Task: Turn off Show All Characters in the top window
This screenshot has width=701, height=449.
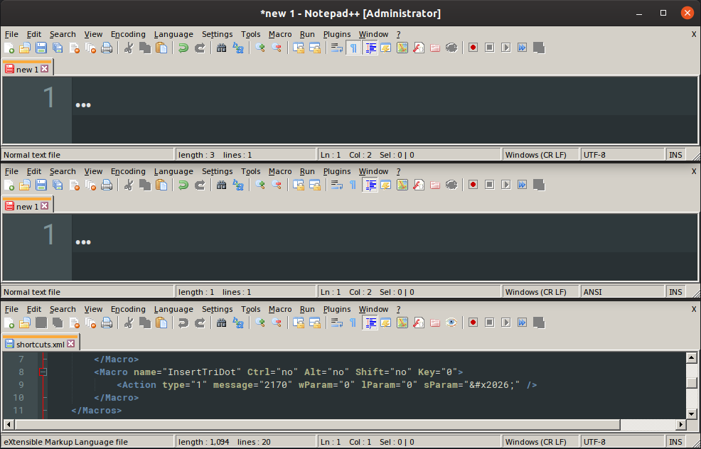Action: pyautogui.click(x=353, y=48)
